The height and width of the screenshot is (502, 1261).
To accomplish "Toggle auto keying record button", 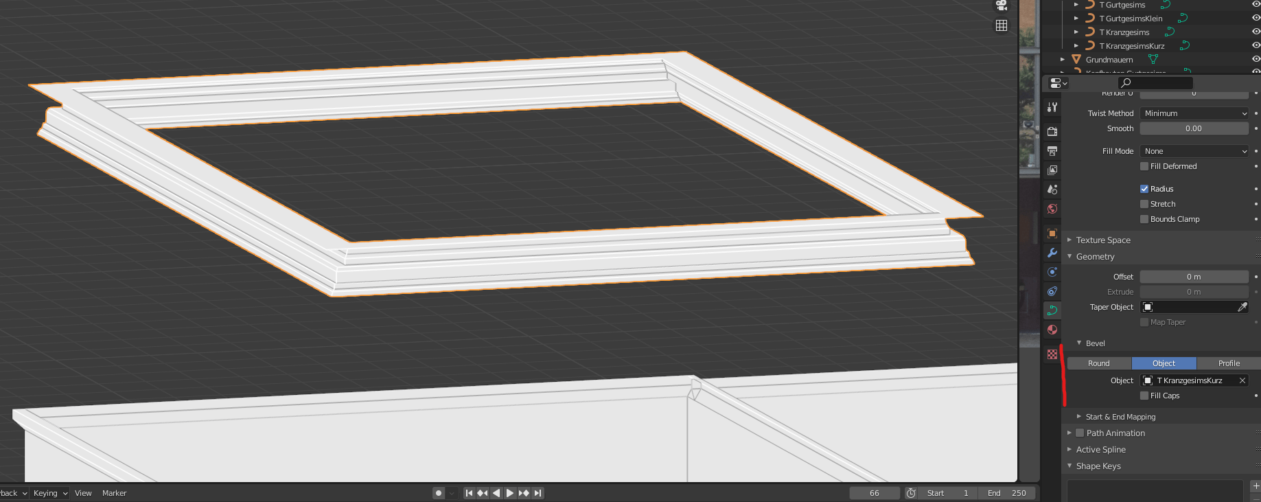I will (x=439, y=493).
